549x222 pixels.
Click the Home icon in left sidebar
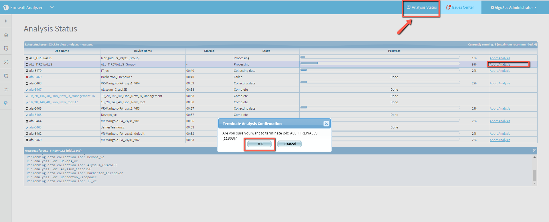coord(6,35)
